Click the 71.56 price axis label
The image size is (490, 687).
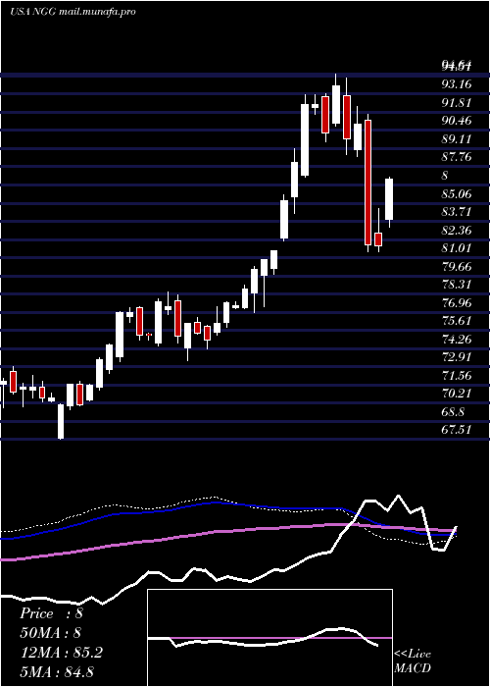click(x=457, y=375)
